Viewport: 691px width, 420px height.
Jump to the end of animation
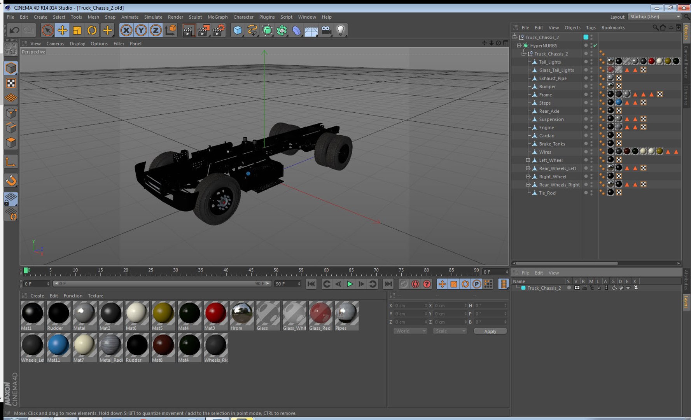(388, 284)
